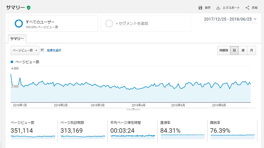Switch to the サマリー tab
Viewport: 264px width, 148px height.
pos(17,39)
